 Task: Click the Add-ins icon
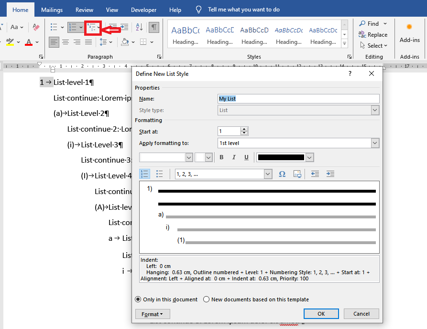pos(409,32)
